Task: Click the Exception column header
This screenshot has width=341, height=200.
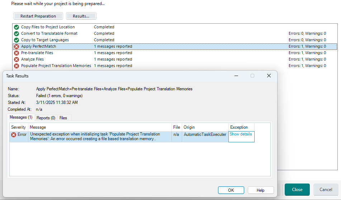Action: 241,127
